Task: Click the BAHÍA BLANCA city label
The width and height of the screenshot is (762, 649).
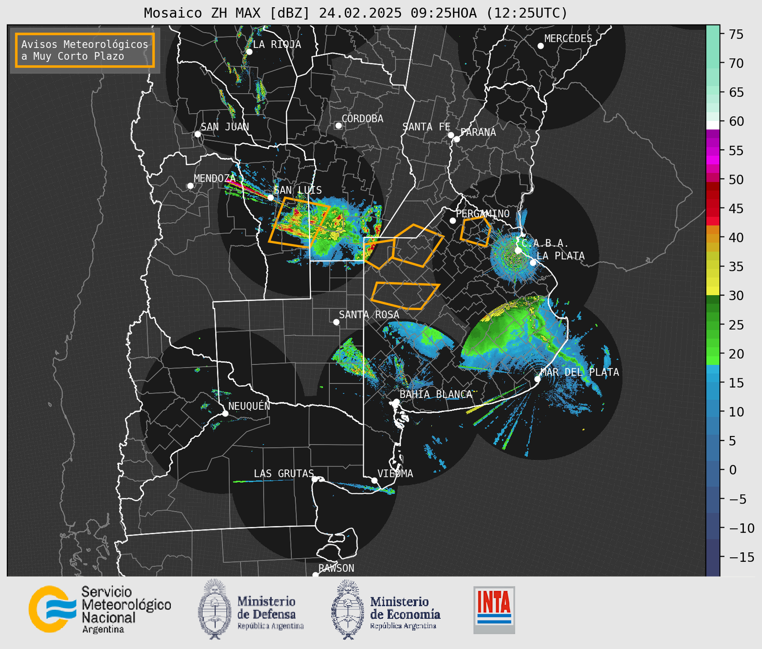Action: [x=436, y=394]
